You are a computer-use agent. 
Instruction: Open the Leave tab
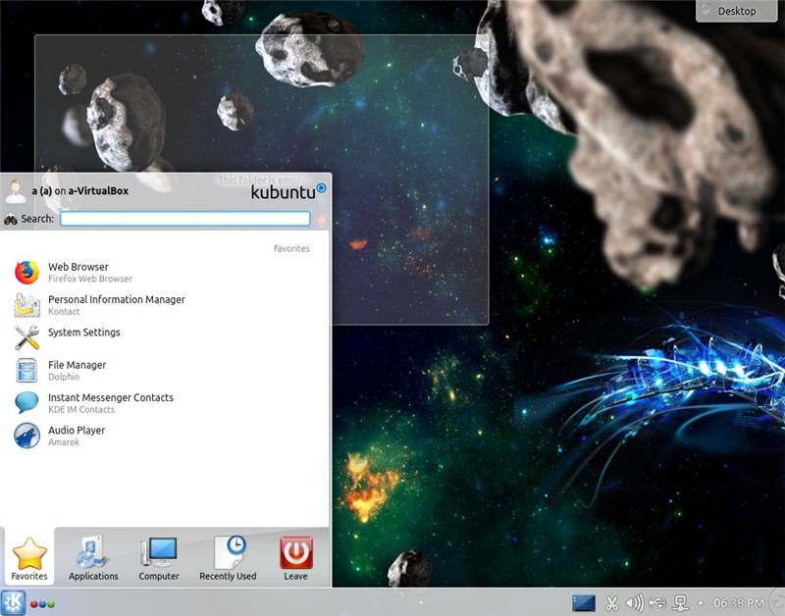[x=296, y=558]
